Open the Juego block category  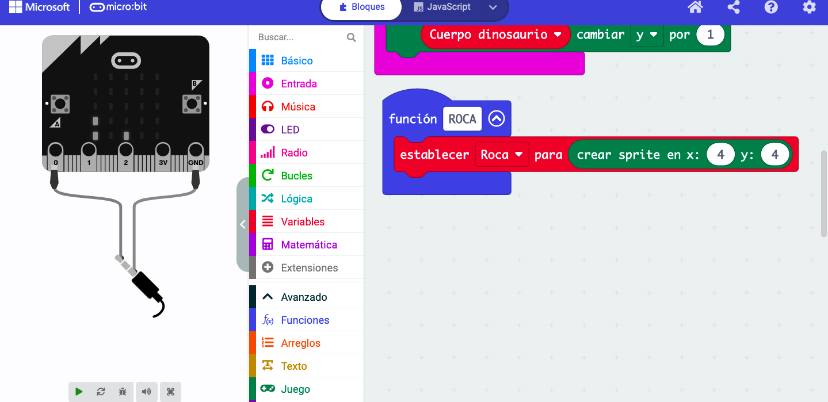point(306,389)
